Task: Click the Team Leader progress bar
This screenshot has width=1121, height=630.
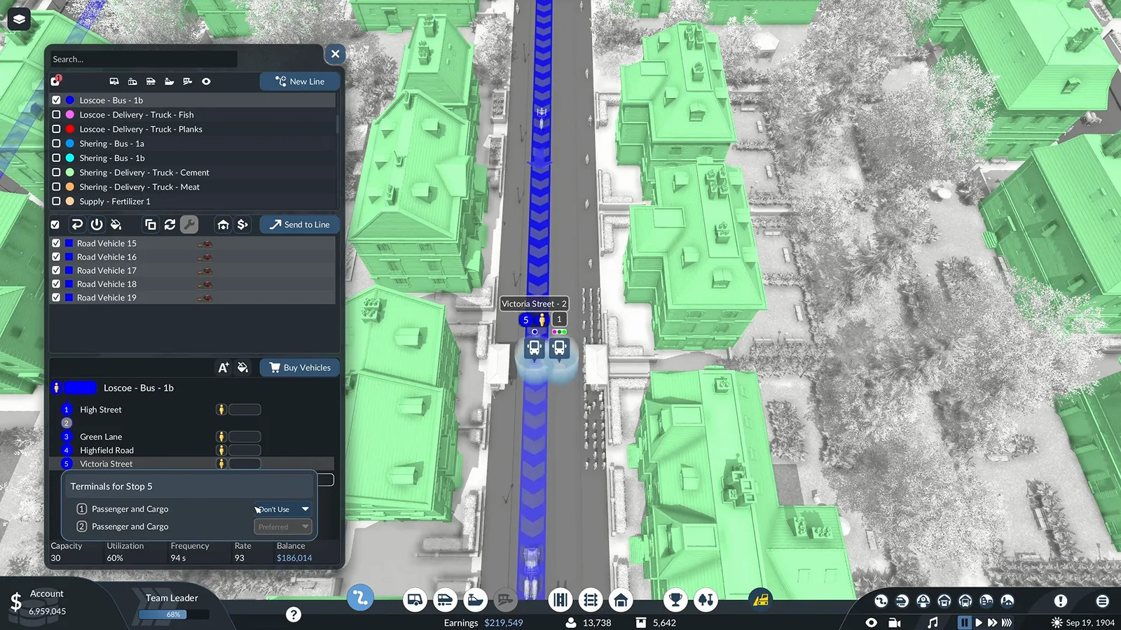Action: (x=174, y=615)
